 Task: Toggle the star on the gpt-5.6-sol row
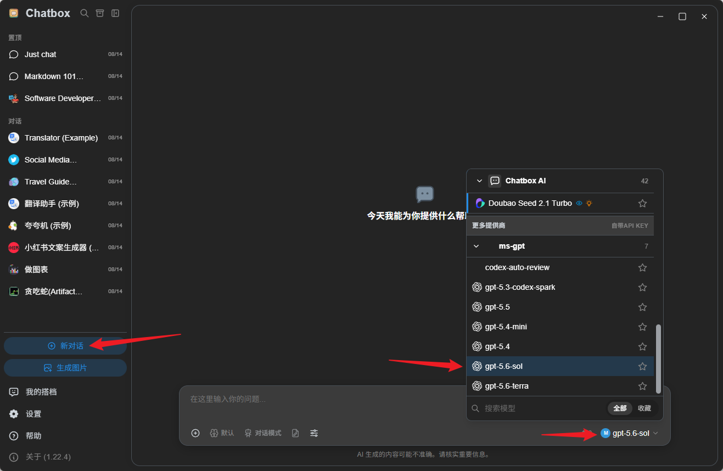coord(642,366)
